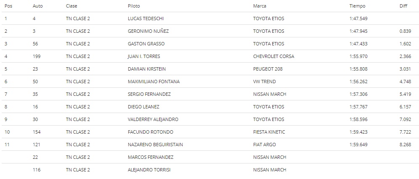Click PEUGEOT 208 brand cell
419x179 pixels.
coord(268,69)
